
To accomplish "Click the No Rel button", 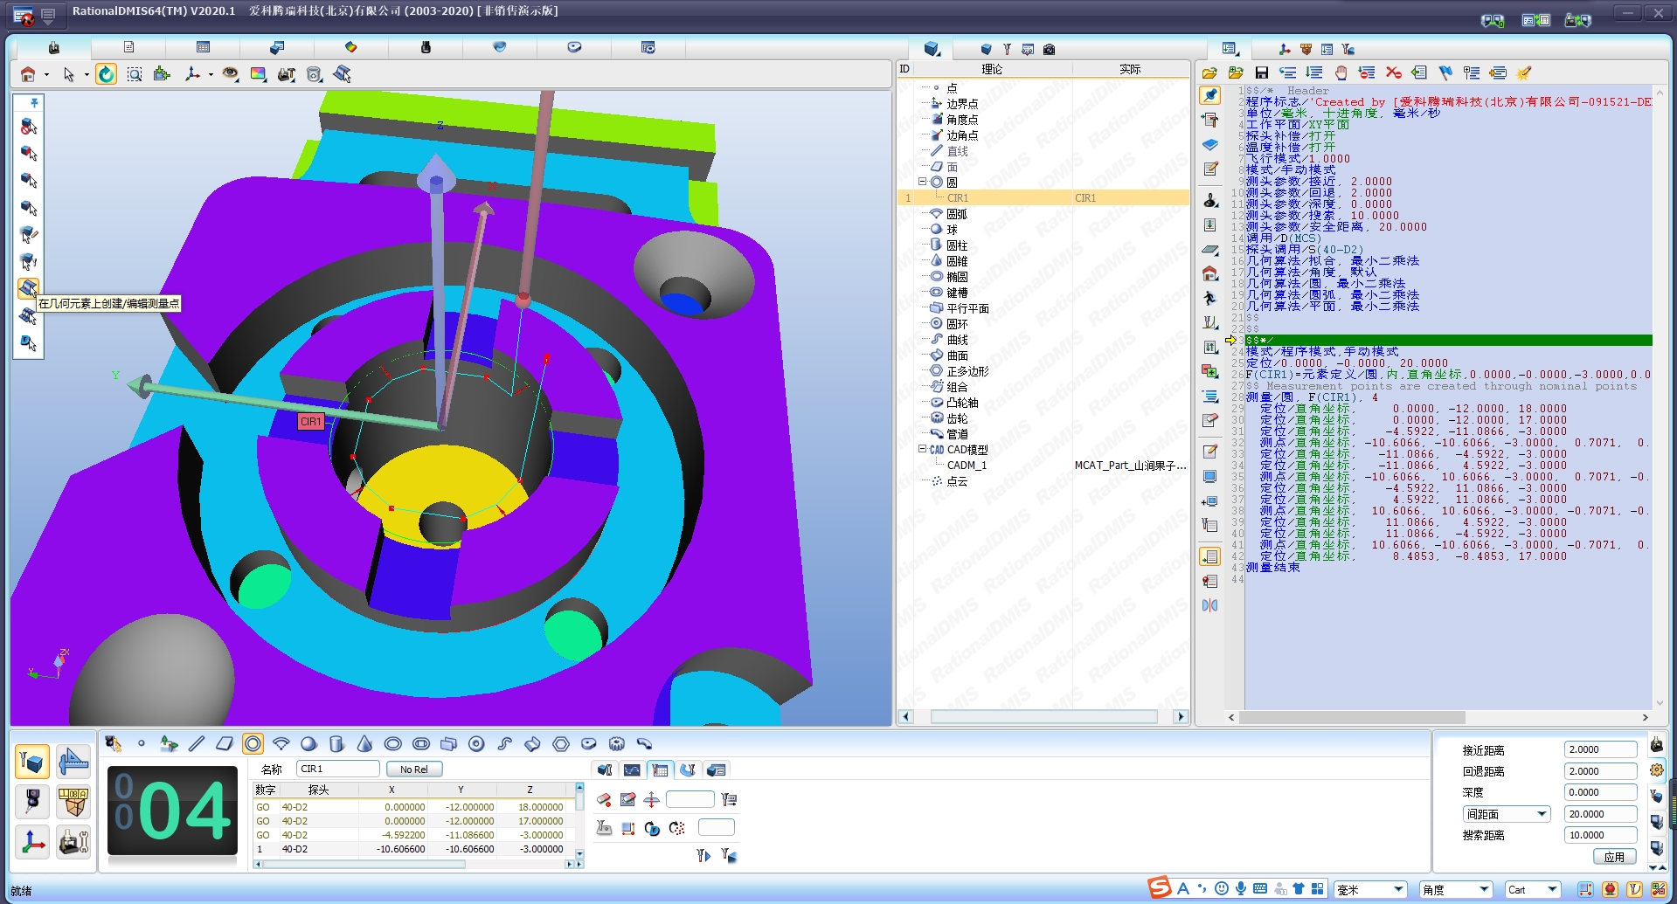I will point(413,769).
